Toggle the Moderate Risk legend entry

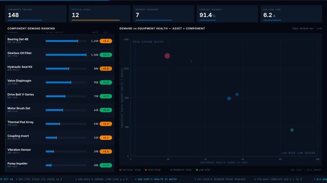click(x=181, y=170)
